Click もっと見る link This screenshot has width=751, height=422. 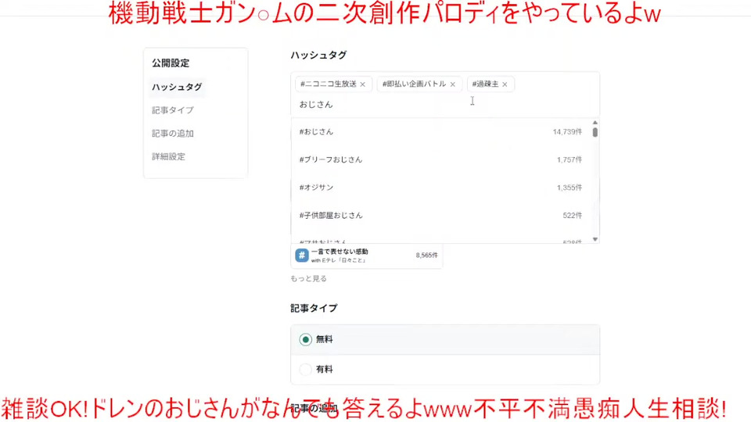[308, 278]
